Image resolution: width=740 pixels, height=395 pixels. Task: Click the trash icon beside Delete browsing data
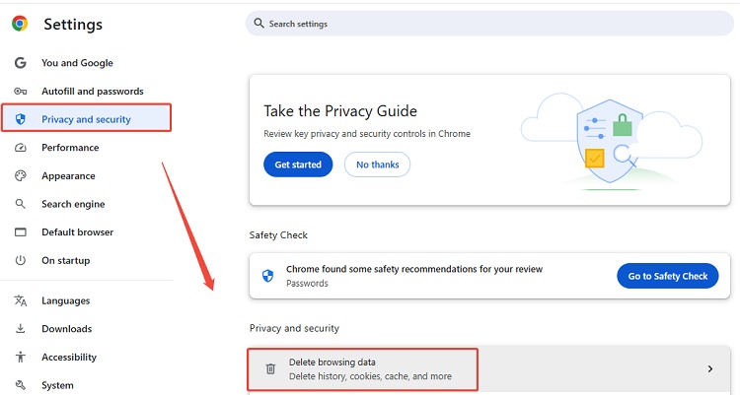click(270, 369)
